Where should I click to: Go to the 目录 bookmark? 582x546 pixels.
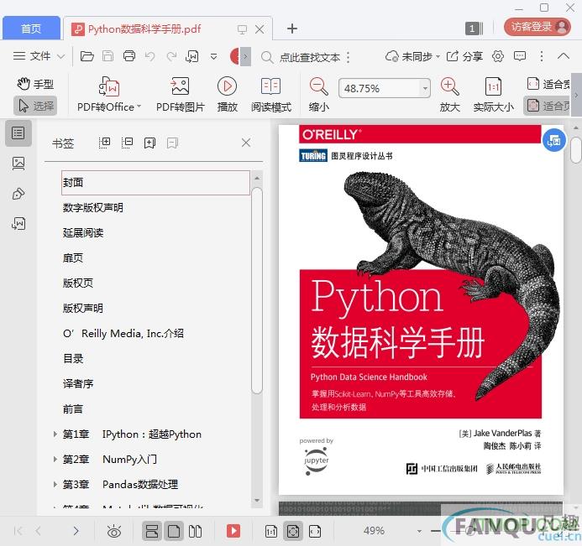pyautogui.click(x=73, y=358)
